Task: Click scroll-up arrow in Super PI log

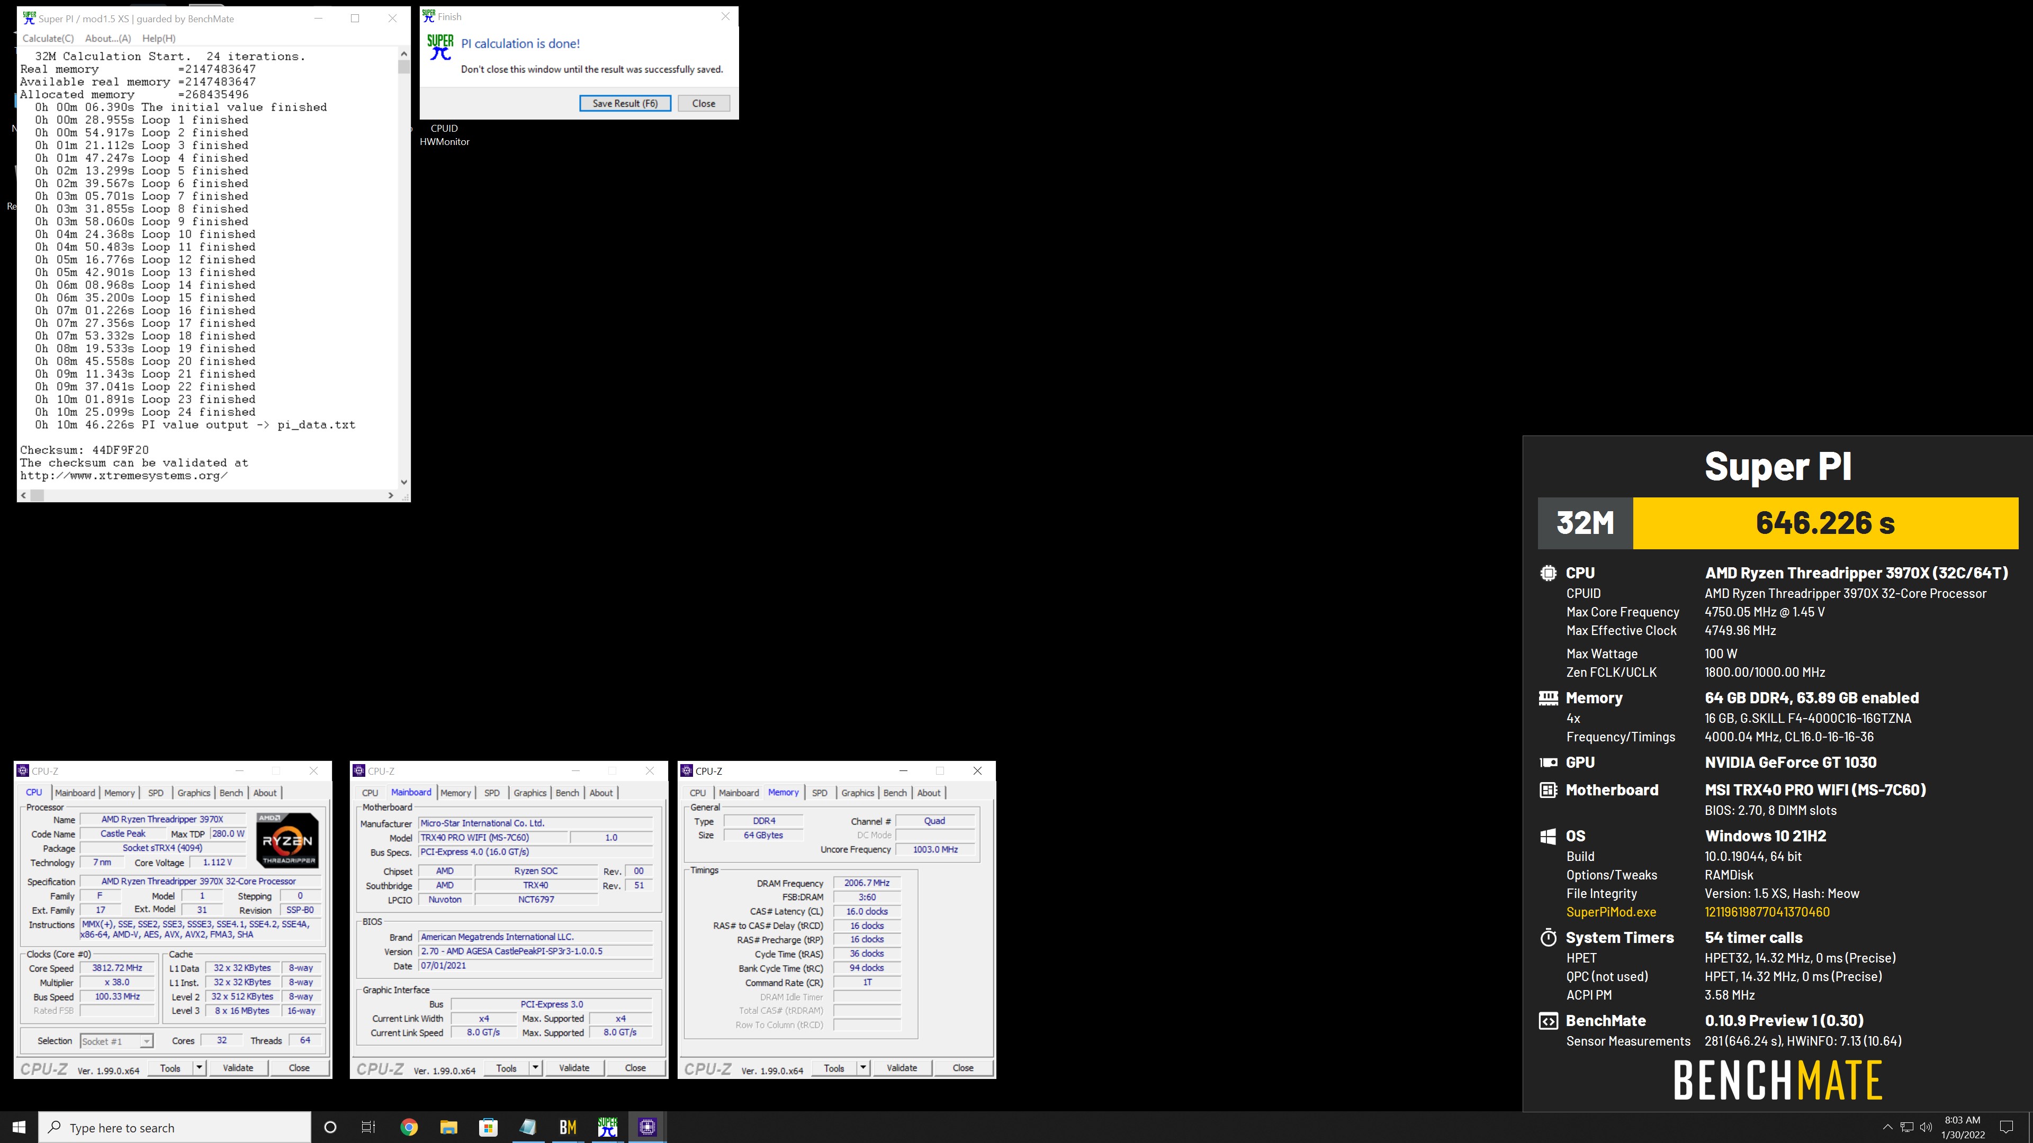Action: (404, 53)
